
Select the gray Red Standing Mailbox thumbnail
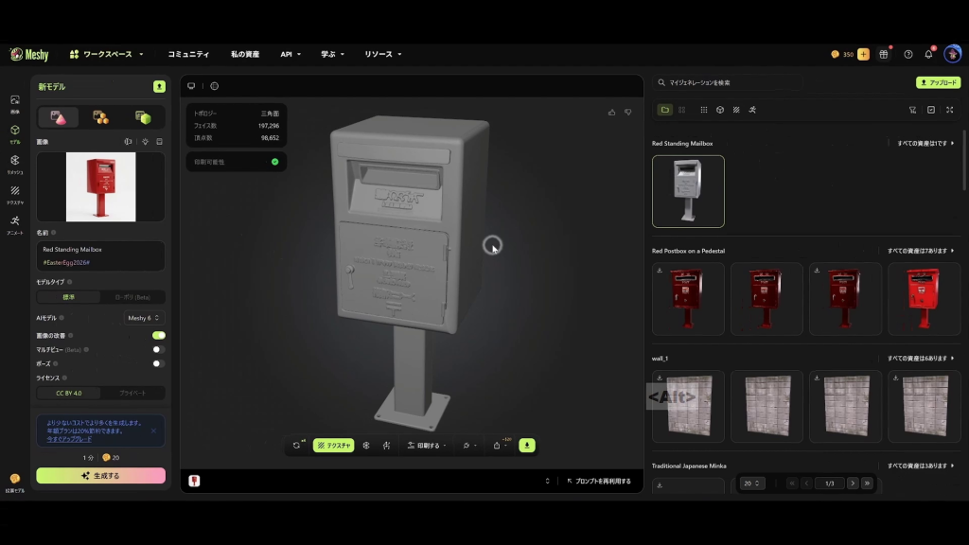coord(688,191)
